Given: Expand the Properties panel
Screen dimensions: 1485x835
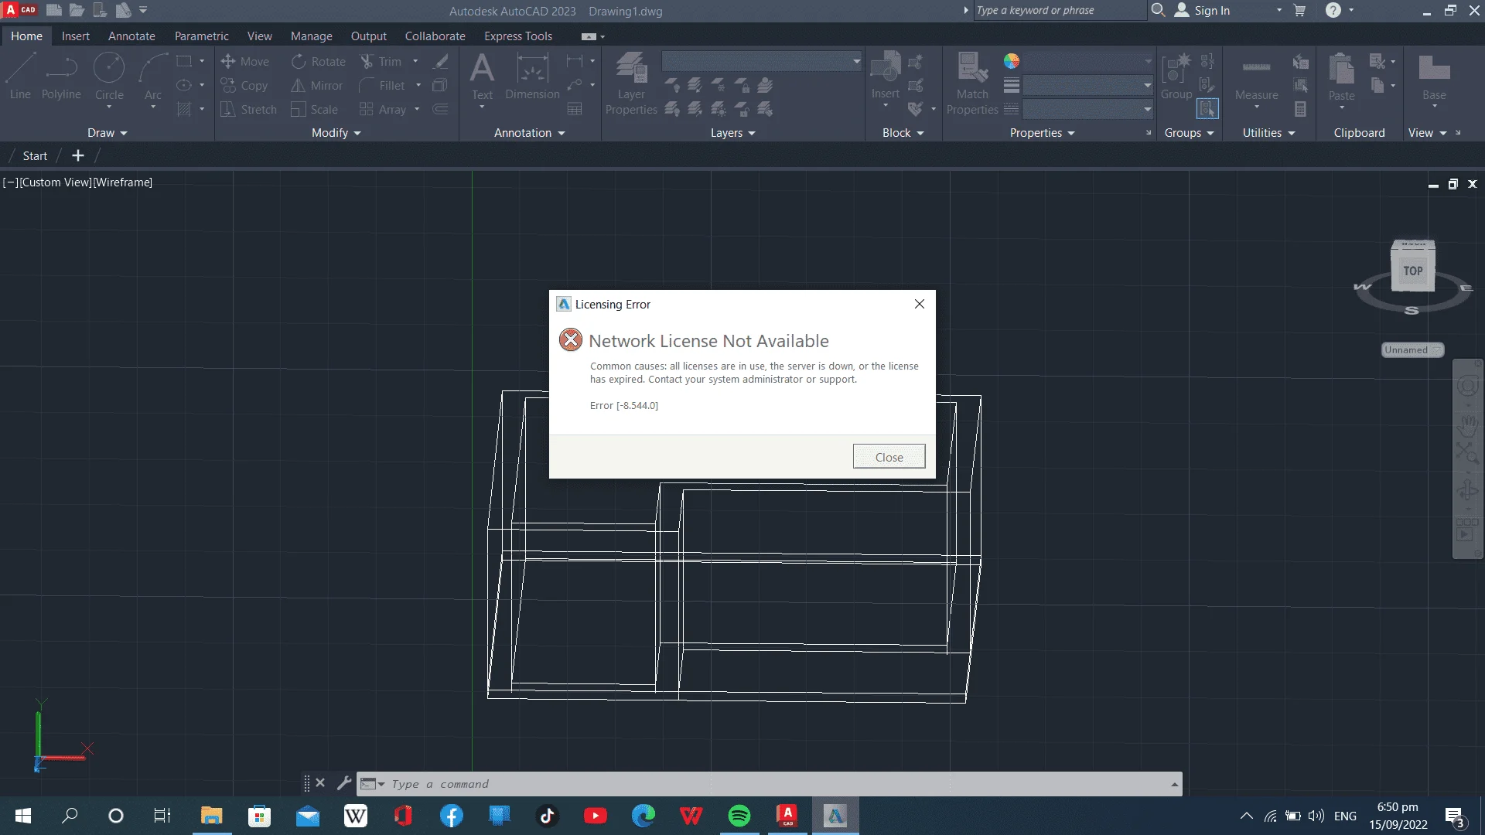Looking at the screenshot, I should tap(1042, 133).
